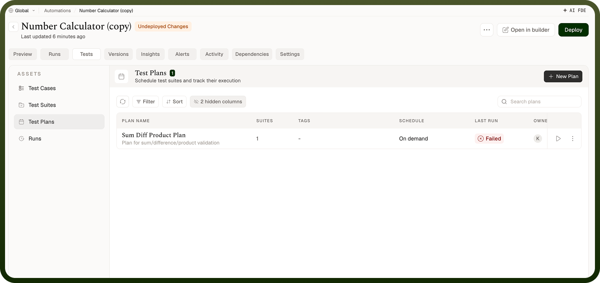Screen dimensions: 600x283
Task: Open the Settings tab
Action: (x=290, y=54)
